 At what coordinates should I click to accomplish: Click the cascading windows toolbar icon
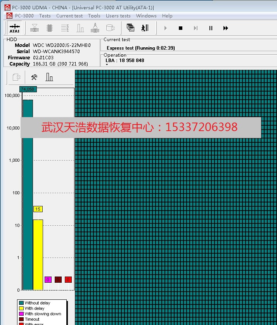(x=130, y=28)
